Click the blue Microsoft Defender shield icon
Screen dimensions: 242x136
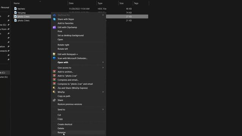click(x=54, y=58)
